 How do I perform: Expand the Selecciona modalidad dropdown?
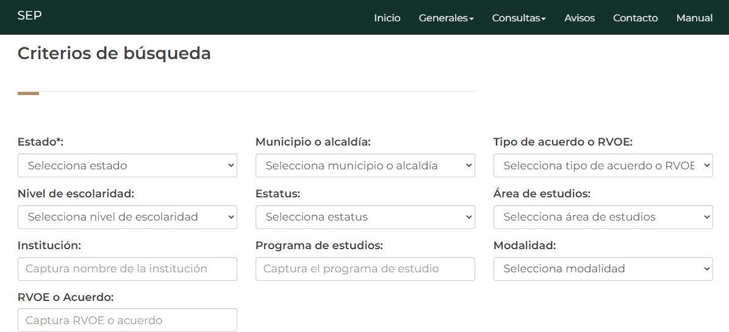(x=603, y=269)
